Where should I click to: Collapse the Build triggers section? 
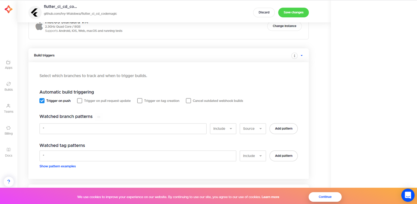pyautogui.click(x=302, y=56)
